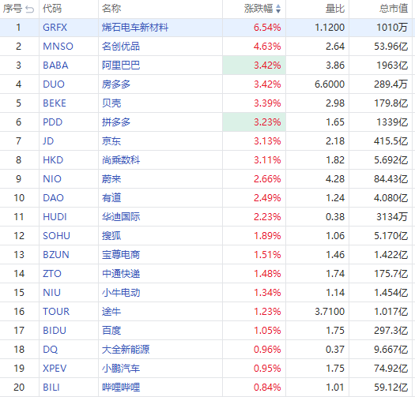Click the 小鹏汽车 stock name
This screenshot has height=397, width=415.
coord(121,368)
